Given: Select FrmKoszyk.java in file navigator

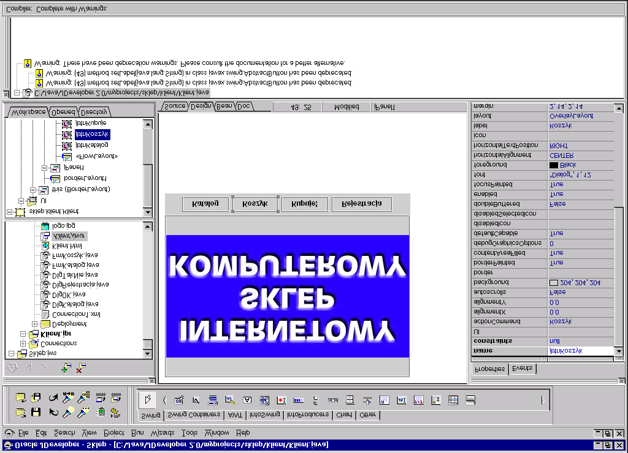Looking at the screenshot, I should tap(75, 255).
